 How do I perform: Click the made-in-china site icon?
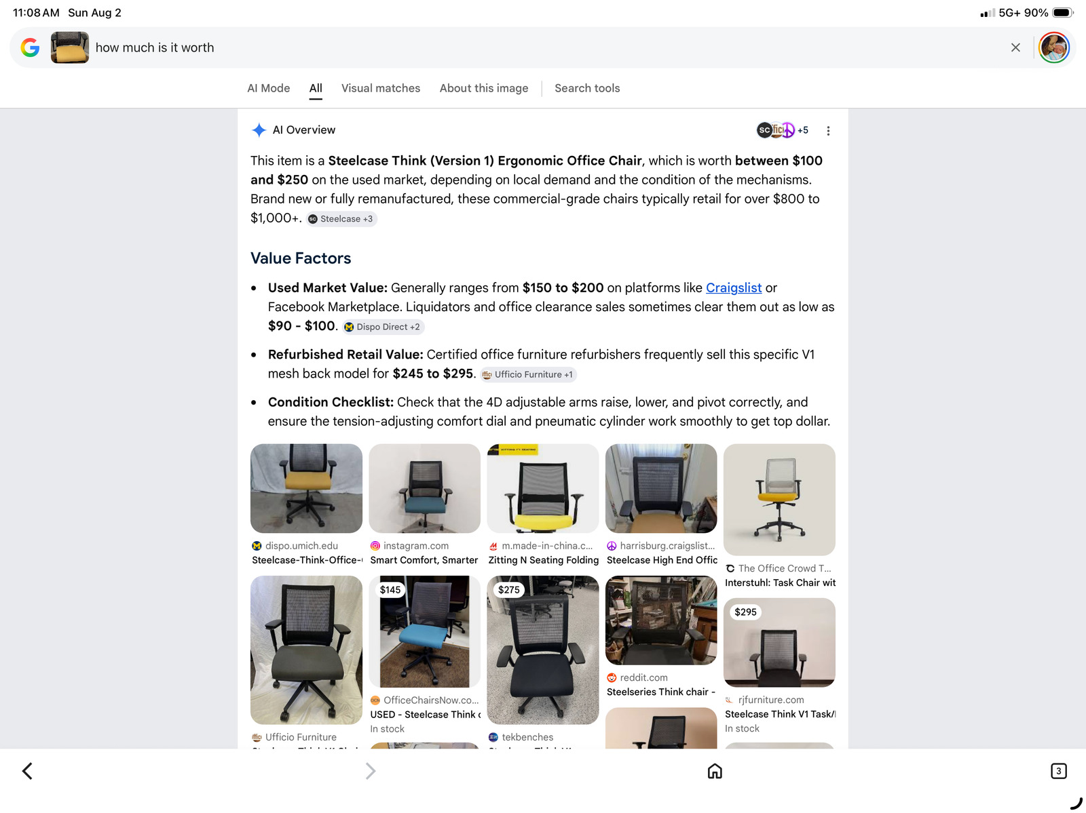click(493, 546)
